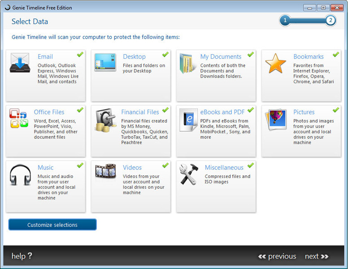Click the Financial Files heading
This screenshot has height=269, width=348.
click(x=140, y=112)
